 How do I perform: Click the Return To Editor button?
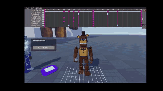(x=44, y=48)
